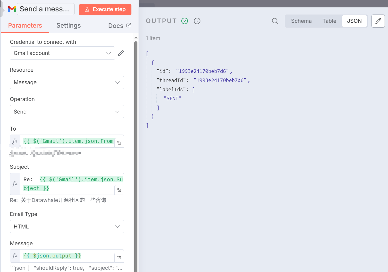Expand the Subject field expression editor

pos(119,190)
